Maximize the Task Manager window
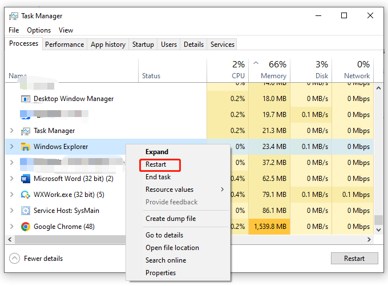Screen dimensions: 388x286 tap(344, 15)
